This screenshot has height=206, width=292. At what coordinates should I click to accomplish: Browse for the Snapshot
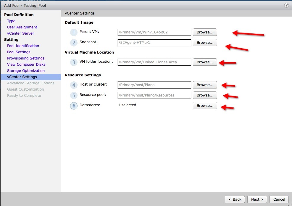(205, 43)
